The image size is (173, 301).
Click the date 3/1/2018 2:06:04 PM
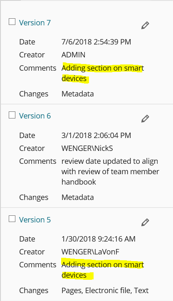coord(96,136)
